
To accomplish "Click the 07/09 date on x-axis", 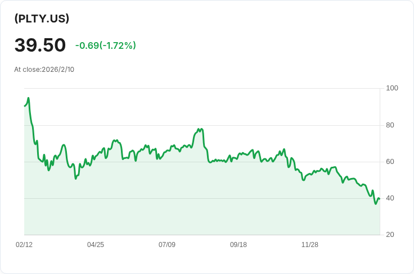I will (x=167, y=245).
